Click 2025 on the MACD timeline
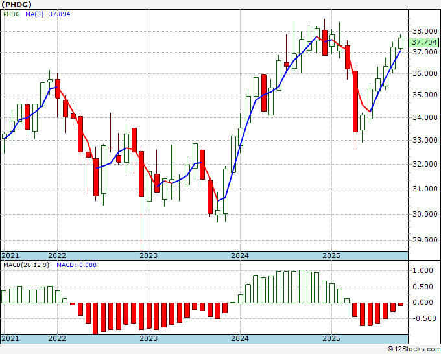This screenshot has height=354, width=441. 331,338
